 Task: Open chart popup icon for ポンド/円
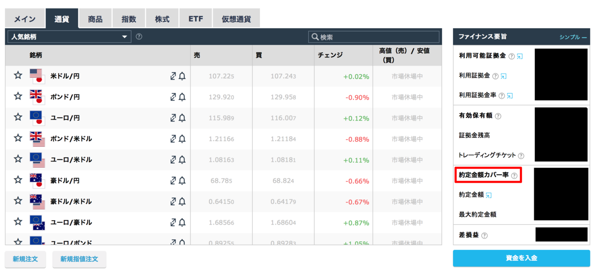173,97
